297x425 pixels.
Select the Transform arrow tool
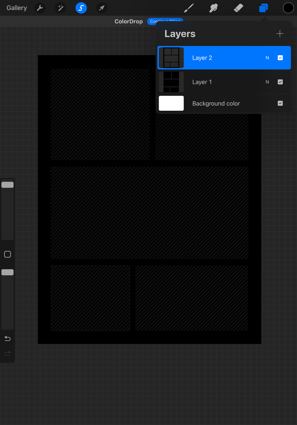click(102, 8)
